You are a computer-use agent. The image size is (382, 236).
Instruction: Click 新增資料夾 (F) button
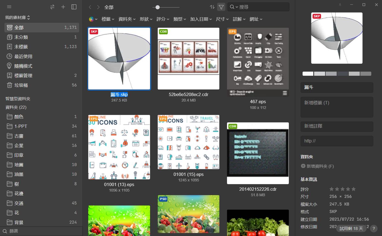[317, 166]
